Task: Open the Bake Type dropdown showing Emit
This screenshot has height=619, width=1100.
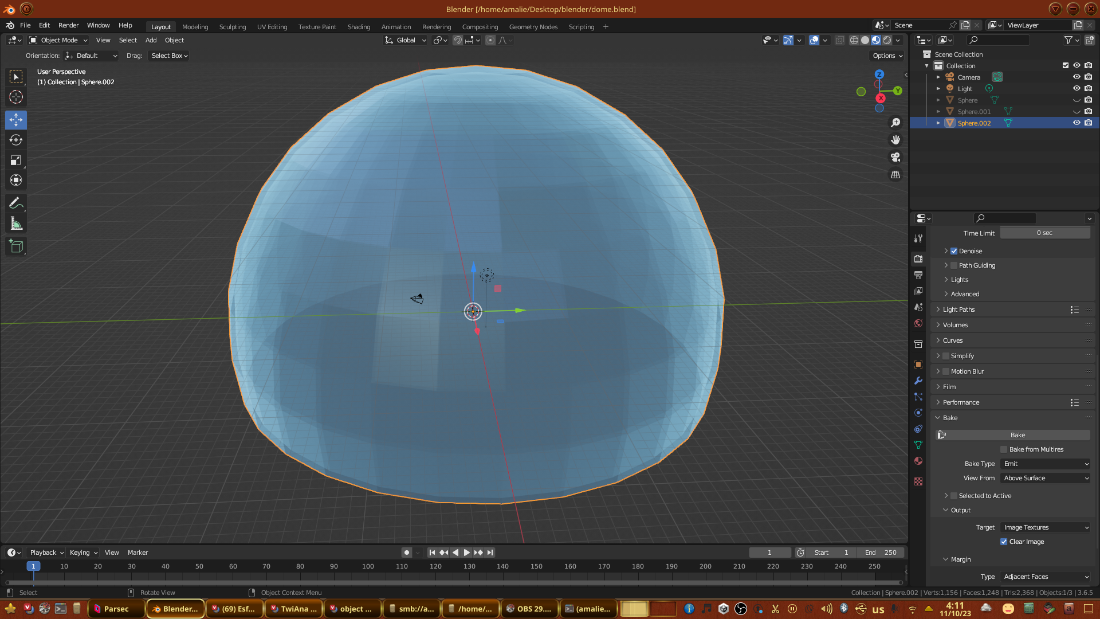Action: 1046,464
